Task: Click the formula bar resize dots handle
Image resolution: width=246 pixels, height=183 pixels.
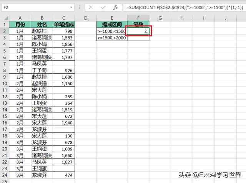Action: tap(80, 7)
